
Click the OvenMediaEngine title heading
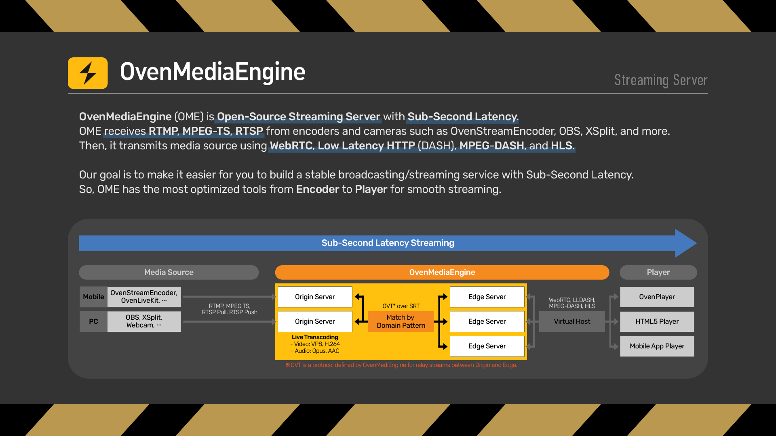pos(213,72)
